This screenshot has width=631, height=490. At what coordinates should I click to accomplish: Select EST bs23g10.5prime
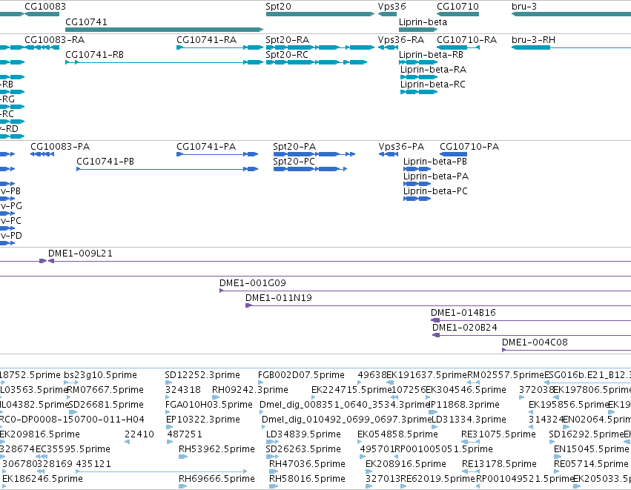click(100, 375)
